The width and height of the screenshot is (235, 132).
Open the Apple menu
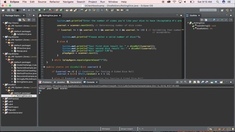click(5, 2)
